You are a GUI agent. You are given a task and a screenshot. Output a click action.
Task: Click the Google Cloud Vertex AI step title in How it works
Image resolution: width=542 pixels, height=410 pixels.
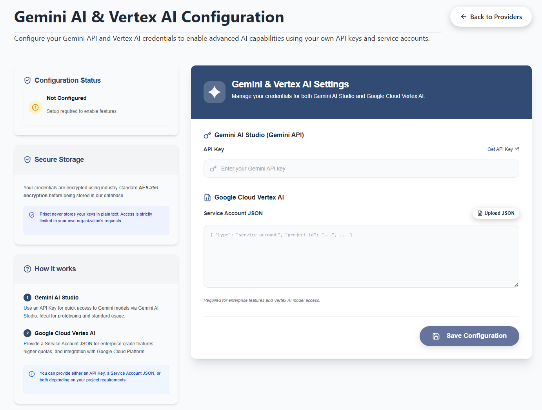click(x=65, y=333)
